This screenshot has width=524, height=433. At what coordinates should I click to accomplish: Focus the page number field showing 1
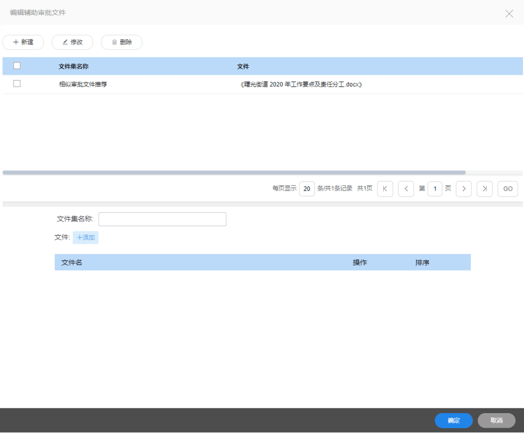[x=435, y=189]
